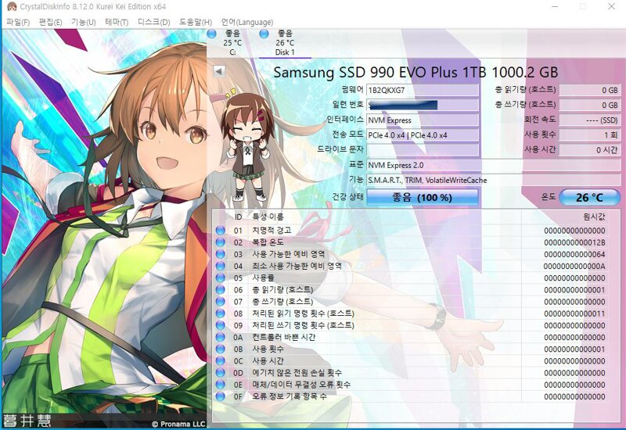
Task: Click the interface field NVM Express
Action: point(423,120)
